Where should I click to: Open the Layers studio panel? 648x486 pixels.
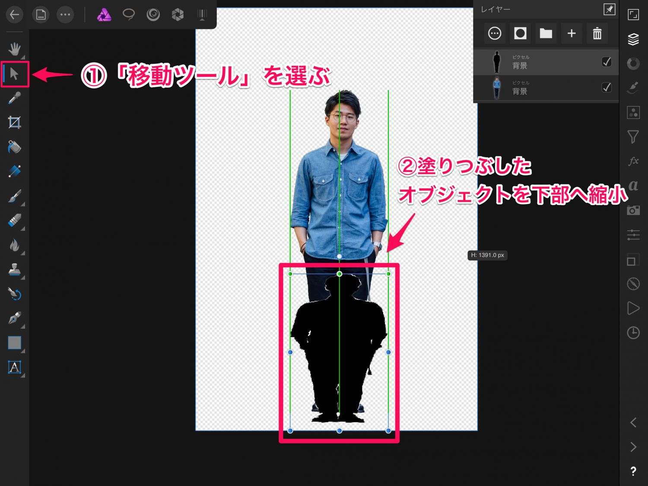point(633,39)
